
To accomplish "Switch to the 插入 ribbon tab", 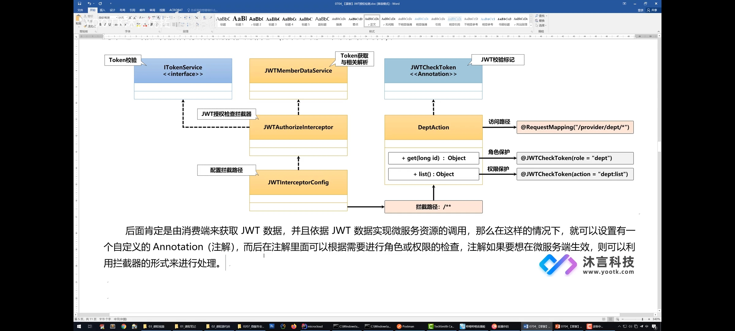I will click(x=102, y=10).
